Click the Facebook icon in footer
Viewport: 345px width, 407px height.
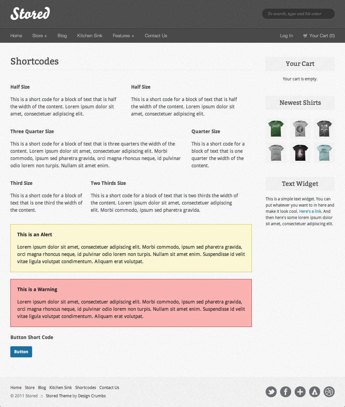coord(286,392)
